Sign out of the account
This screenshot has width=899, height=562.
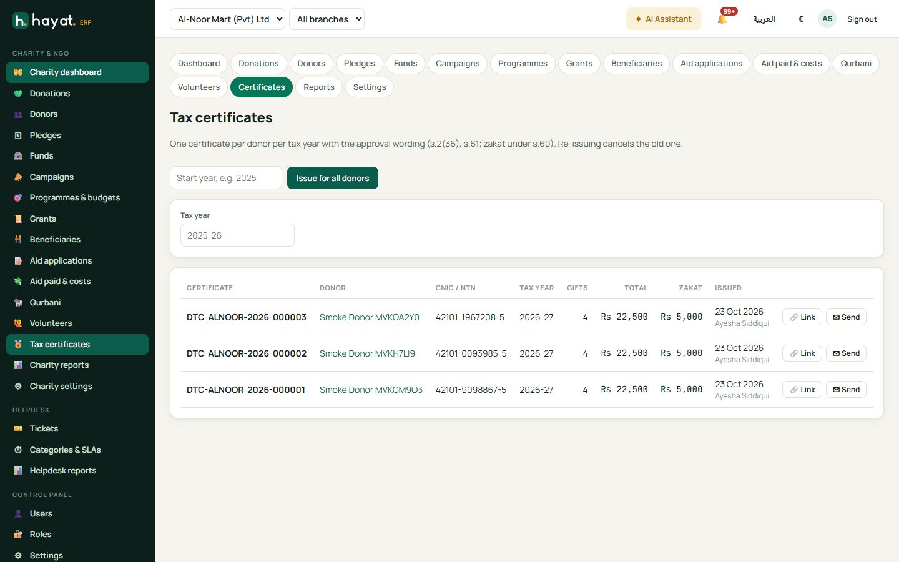(862, 19)
